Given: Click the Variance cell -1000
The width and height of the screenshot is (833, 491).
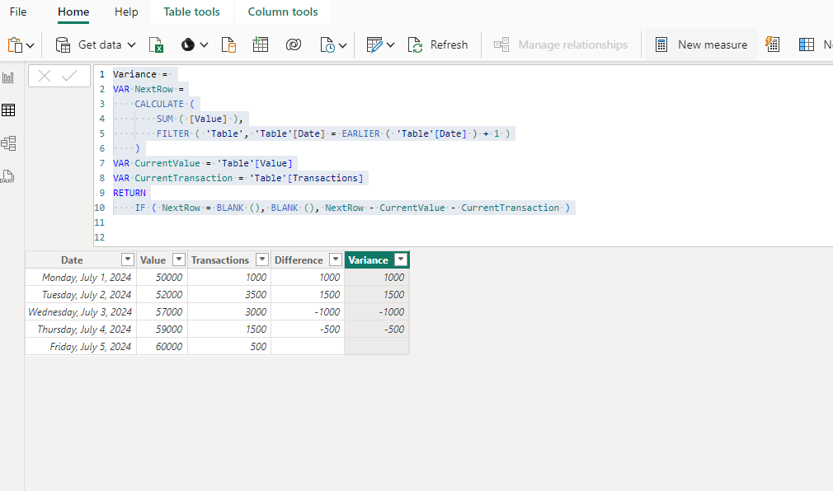Looking at the screenshot, I should pos(377,311).
